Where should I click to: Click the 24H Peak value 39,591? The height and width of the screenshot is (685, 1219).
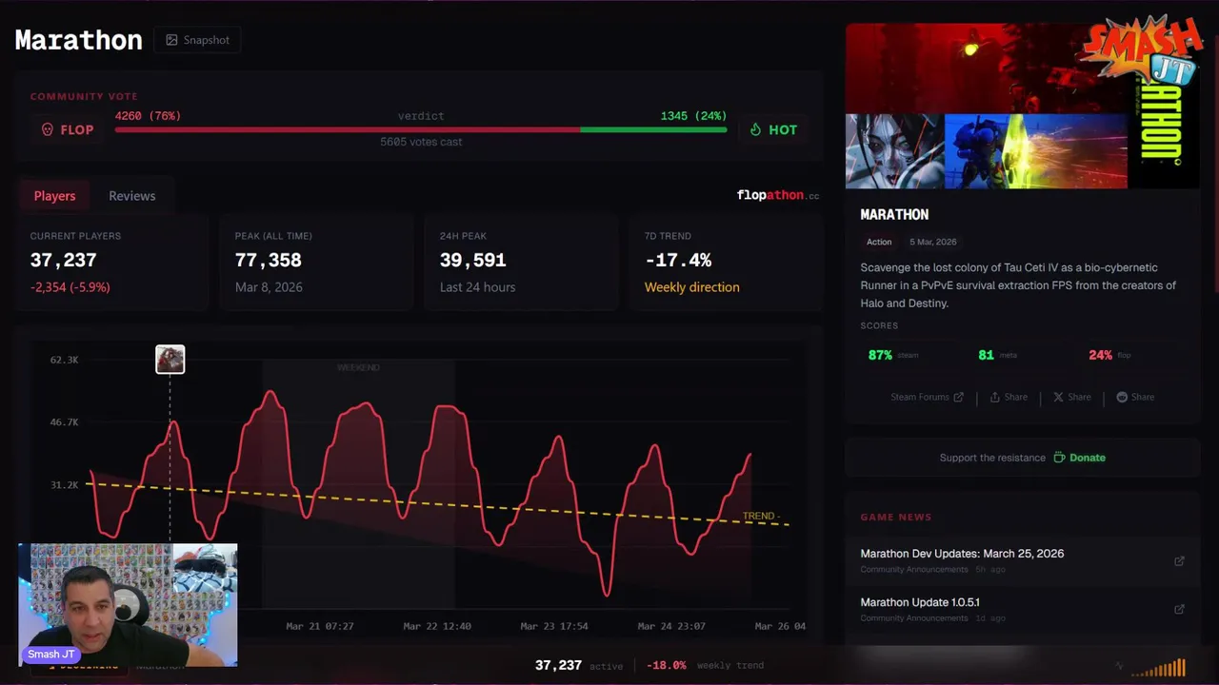point(472,260)
